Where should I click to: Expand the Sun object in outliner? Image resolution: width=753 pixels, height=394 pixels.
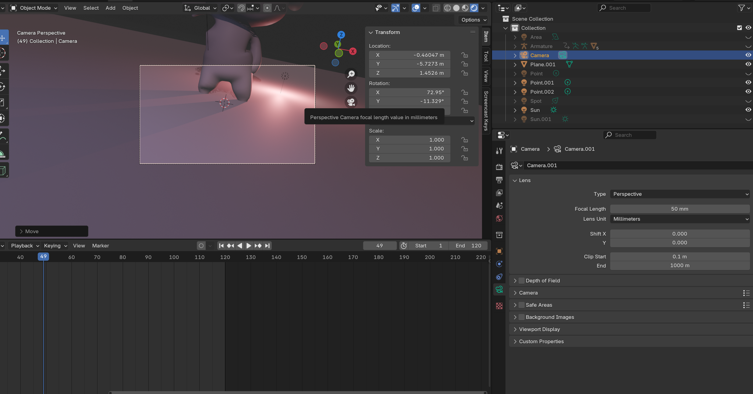click(x=515, y=110)
